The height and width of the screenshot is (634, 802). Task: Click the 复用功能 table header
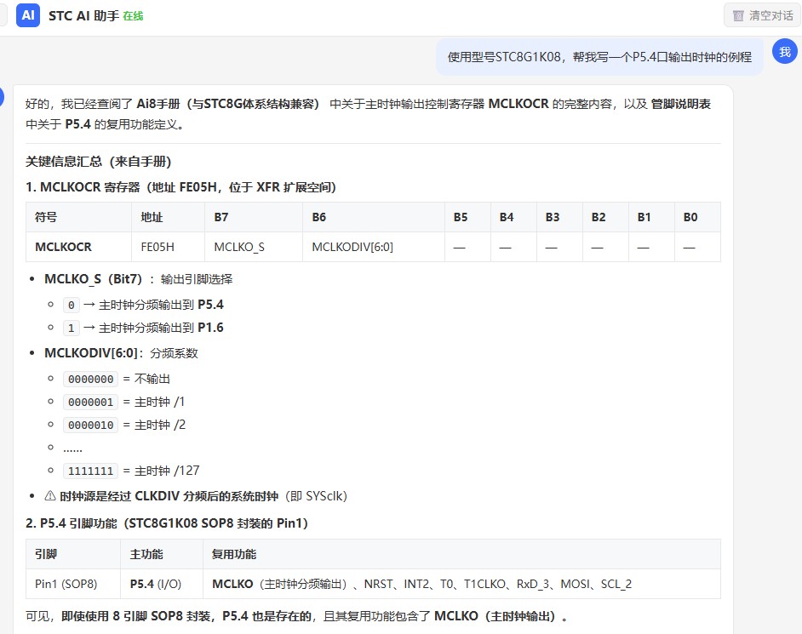[x=461, y=554]
